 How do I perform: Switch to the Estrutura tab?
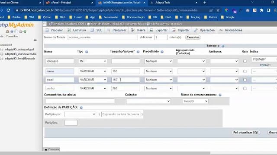[x=77, y=30]
